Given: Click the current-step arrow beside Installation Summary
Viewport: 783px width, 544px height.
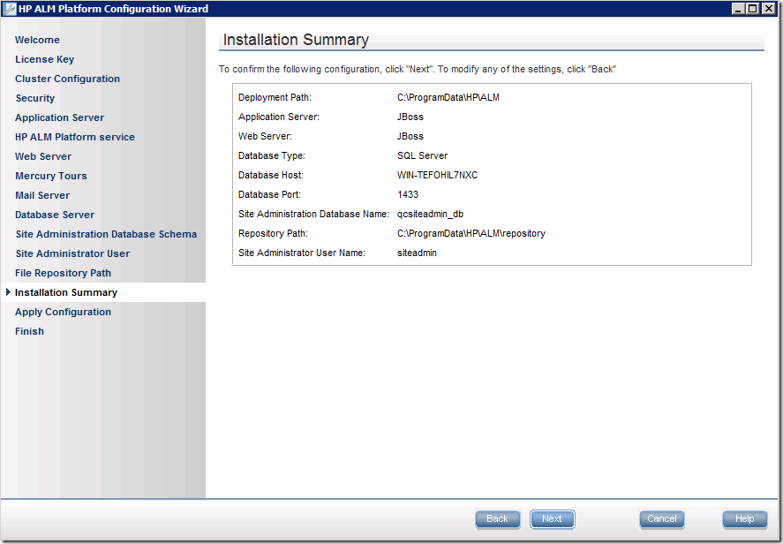Looking at the screenshot, I should tap(8, 292).
